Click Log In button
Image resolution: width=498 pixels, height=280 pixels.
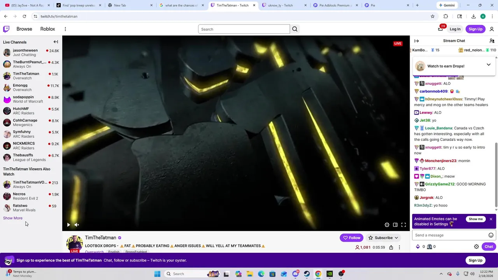[x=455, y=29]
